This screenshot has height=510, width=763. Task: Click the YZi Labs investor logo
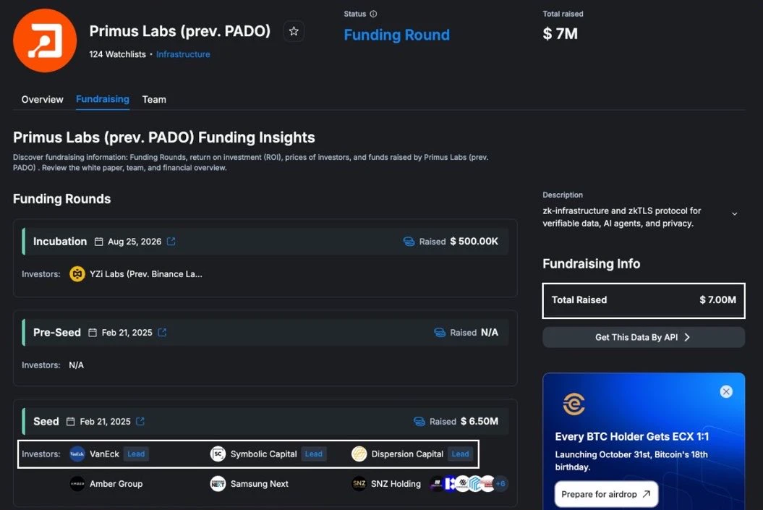tap(77, 274)
